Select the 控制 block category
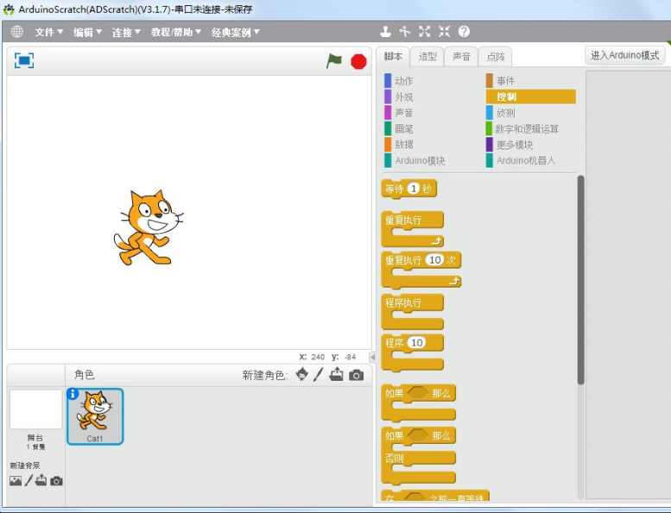 (x=530, y=97)
